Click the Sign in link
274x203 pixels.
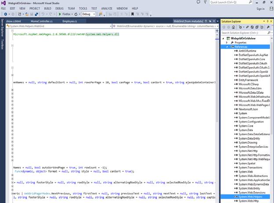point(260,9)
